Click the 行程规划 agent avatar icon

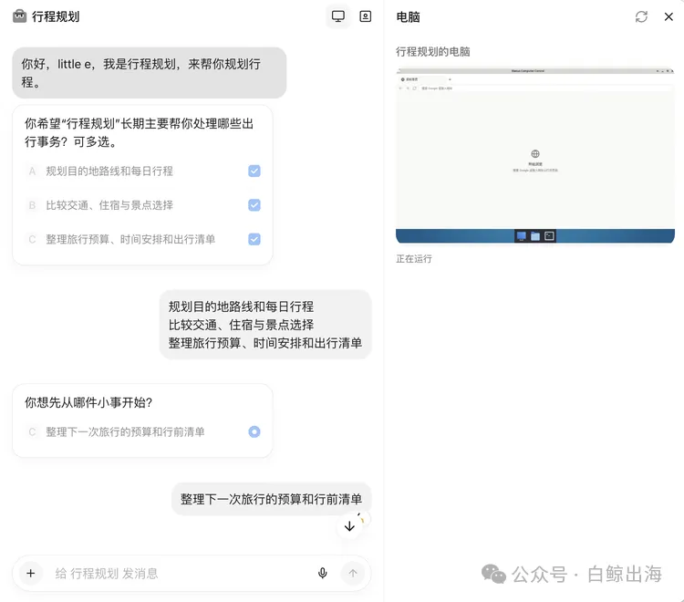pyautogui.click(x=19, y=16)
